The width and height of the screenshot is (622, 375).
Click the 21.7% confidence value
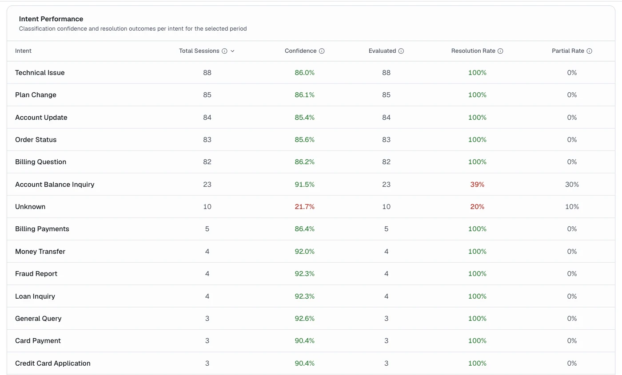tap(305, 207)
